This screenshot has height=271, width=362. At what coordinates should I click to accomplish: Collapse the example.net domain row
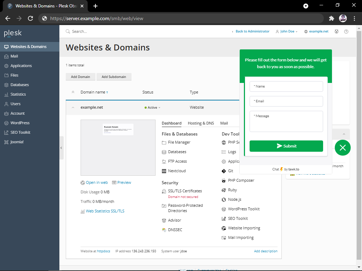(73, 108)
